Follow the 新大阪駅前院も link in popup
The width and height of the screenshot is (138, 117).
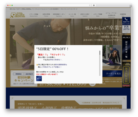(x=61, y=65)
